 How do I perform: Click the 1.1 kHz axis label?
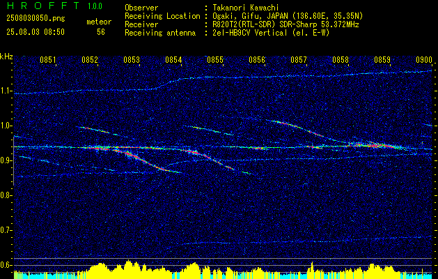pos(6,91)
